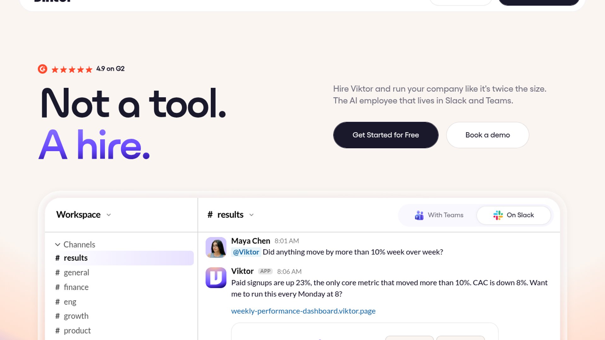
Task: Switch demo to With Teams
Action: point(439,215)
